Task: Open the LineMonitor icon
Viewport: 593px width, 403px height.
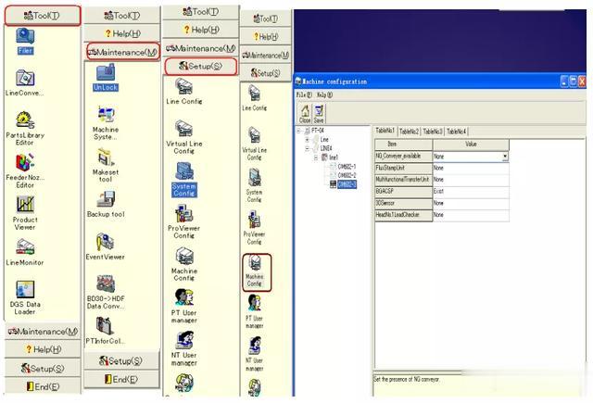Action: tap(25, 252)
